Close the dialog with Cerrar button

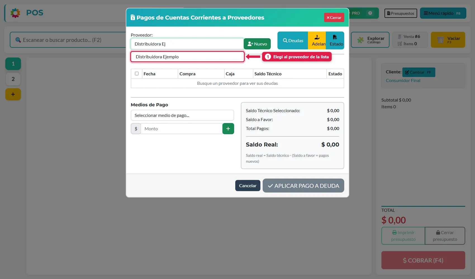pos(334,17)
